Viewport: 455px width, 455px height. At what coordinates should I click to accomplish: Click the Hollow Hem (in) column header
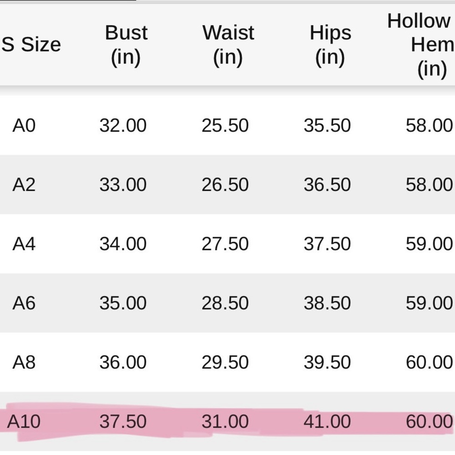[x=421, y=45]
